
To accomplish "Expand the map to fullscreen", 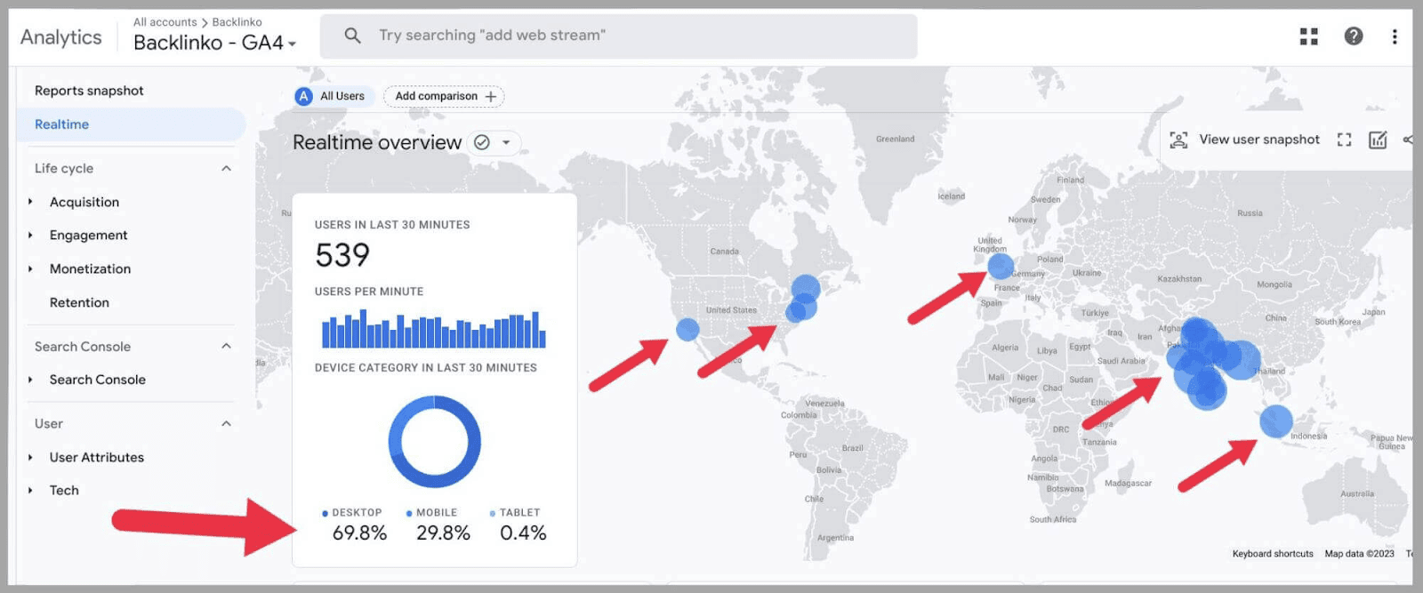I will 1344,140.
